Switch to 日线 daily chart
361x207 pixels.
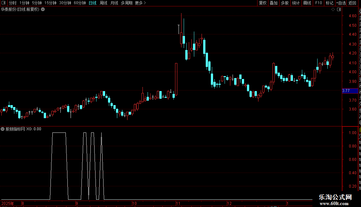[93, 3]
